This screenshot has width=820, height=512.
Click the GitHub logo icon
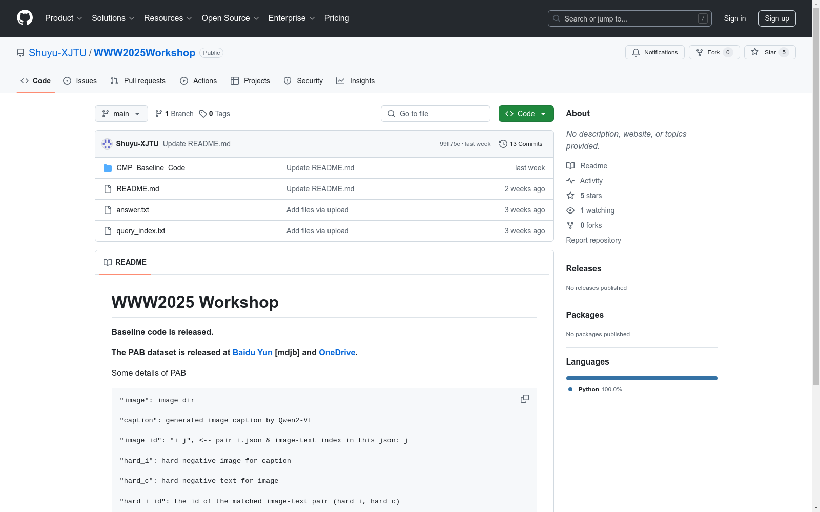point(25,18)
